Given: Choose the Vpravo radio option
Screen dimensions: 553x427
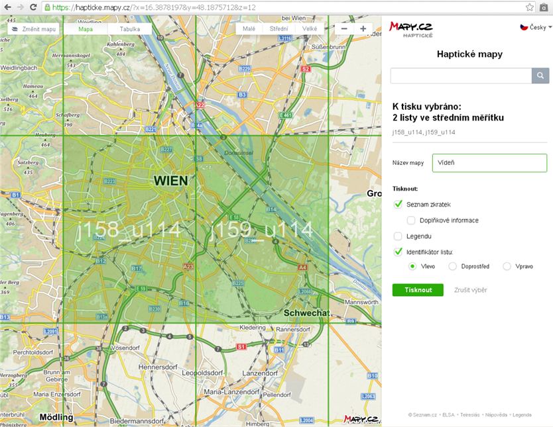Looking at the screenshot, I should pos(507,267).
